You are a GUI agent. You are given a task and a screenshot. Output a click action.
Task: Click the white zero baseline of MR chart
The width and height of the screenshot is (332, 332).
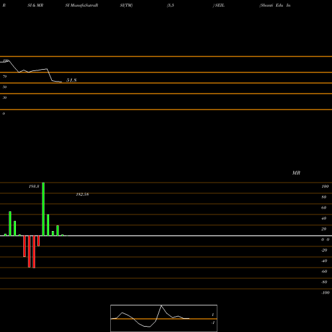pyautogui.click(x=166, y=236)
